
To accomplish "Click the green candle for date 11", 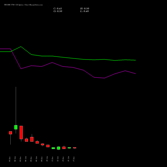I will (53, 148).
